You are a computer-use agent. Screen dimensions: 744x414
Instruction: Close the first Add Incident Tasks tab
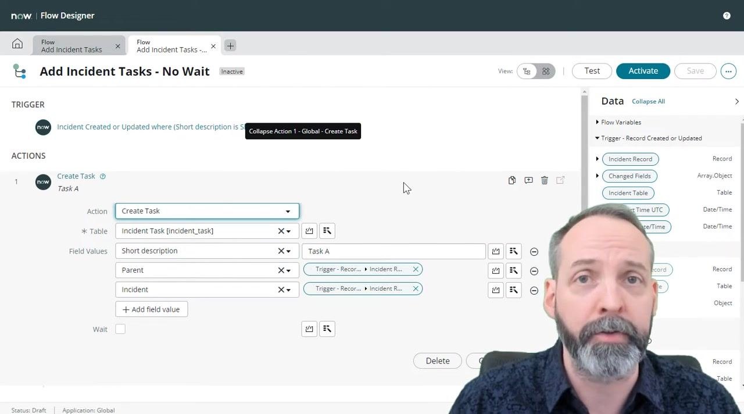[x=117, y=46]
